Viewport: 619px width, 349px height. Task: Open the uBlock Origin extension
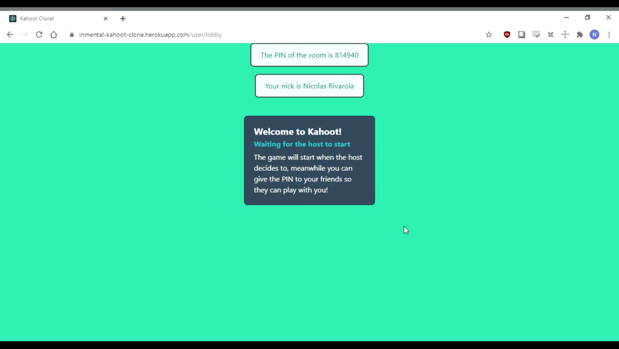507,35
